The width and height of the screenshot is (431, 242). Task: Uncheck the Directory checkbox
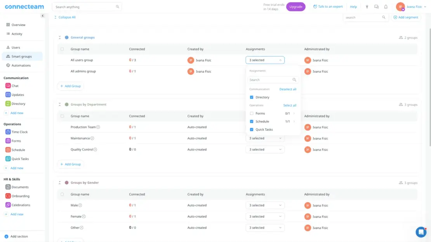point(252,97)
